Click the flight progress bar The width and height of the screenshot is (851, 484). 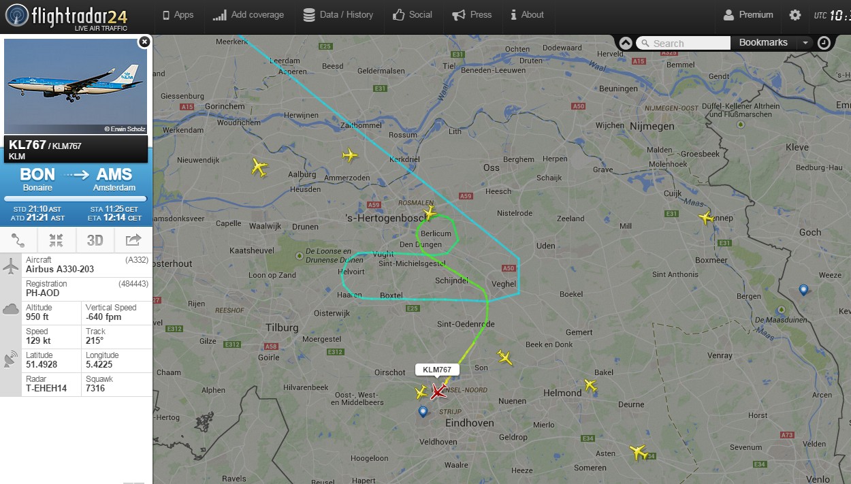(76, 199)
